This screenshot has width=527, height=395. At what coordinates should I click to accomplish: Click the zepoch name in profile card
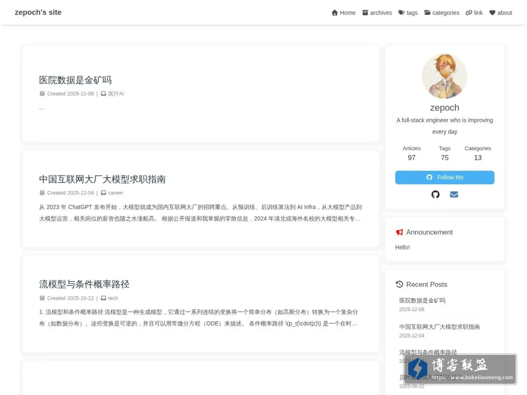(444, 108)
